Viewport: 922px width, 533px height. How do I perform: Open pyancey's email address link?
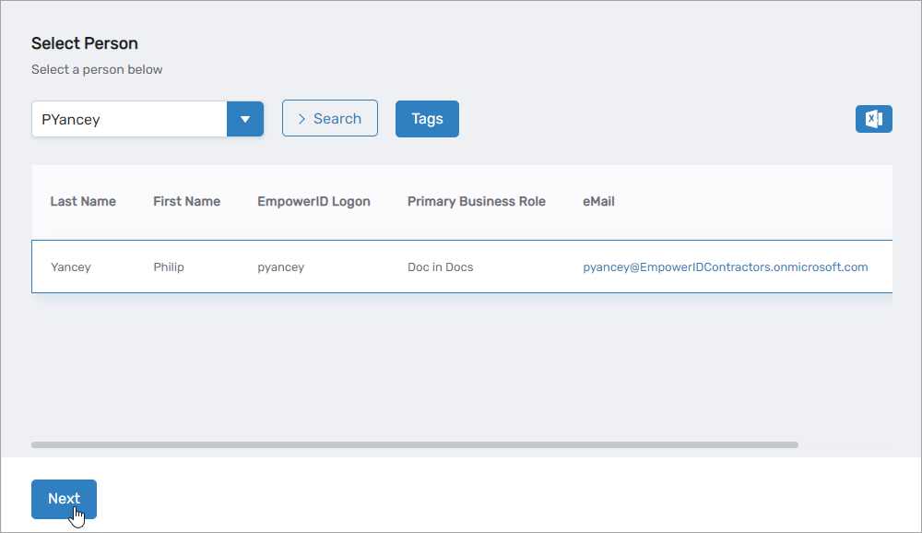click(724, 266)
